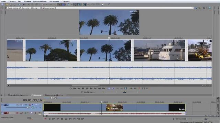Image resolution: width=220 pixels, height=123 pixels.
Task: Pause the trimmer playback
Action: 83,88
